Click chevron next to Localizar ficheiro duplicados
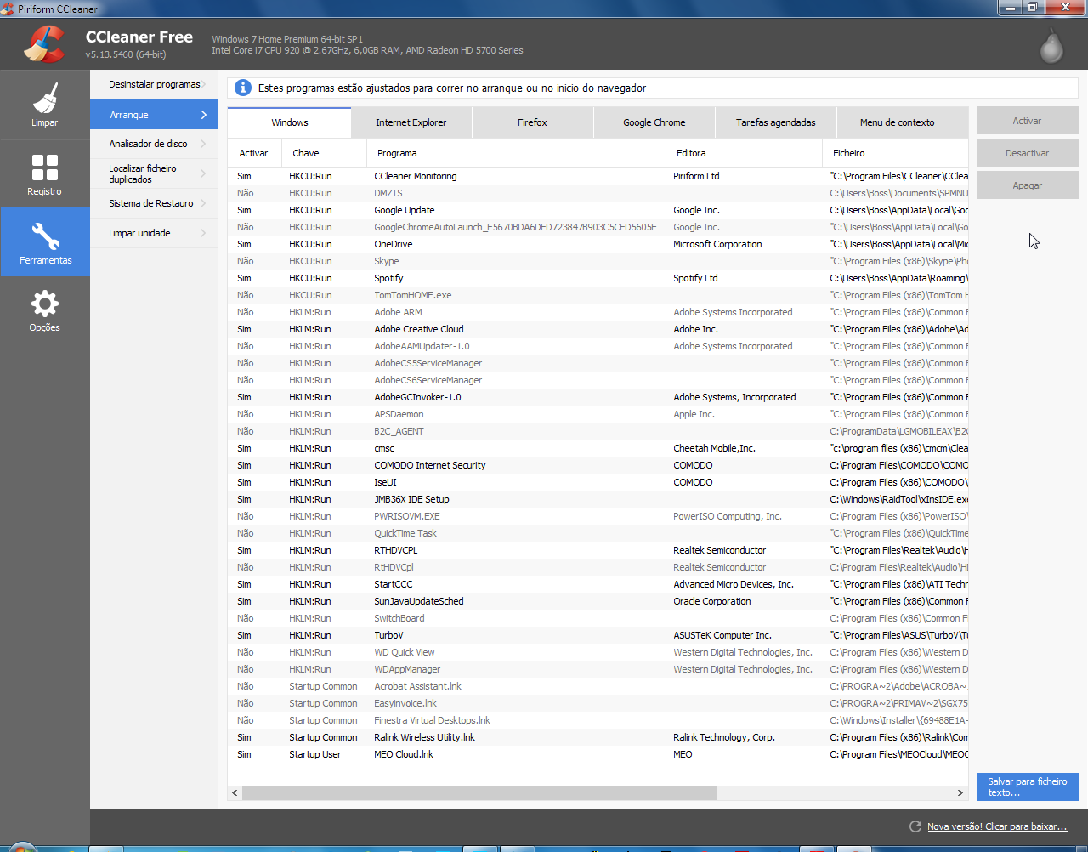This screenshot has width=1088, height=852. click(x=204, y=173)
